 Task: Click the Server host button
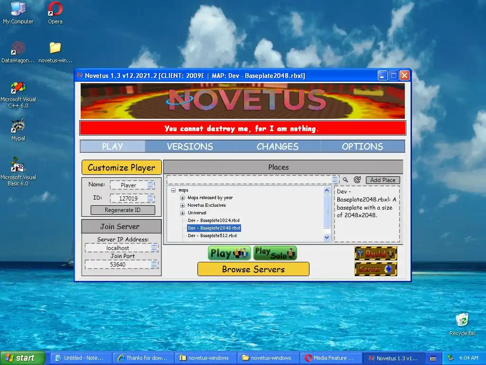376,269
